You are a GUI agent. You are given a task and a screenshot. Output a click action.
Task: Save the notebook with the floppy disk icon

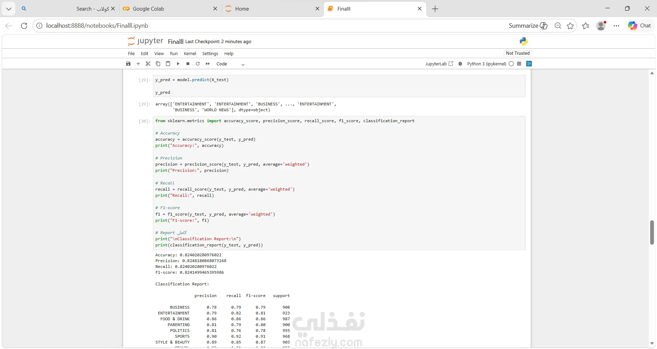tap(128, 64)
